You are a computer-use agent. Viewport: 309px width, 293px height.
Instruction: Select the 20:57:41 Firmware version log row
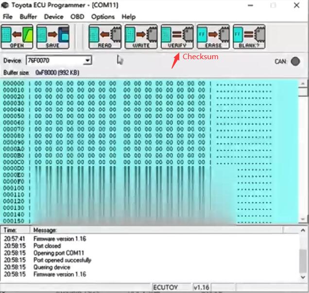150,239
